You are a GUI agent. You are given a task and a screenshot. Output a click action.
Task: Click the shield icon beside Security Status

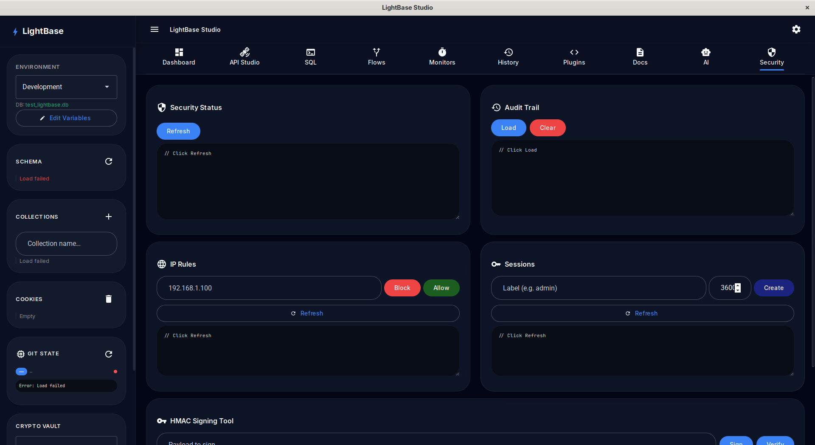tap(162, 107)
